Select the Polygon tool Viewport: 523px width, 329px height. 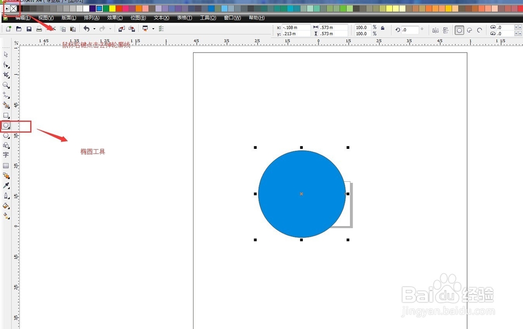[x=6, y=136]
